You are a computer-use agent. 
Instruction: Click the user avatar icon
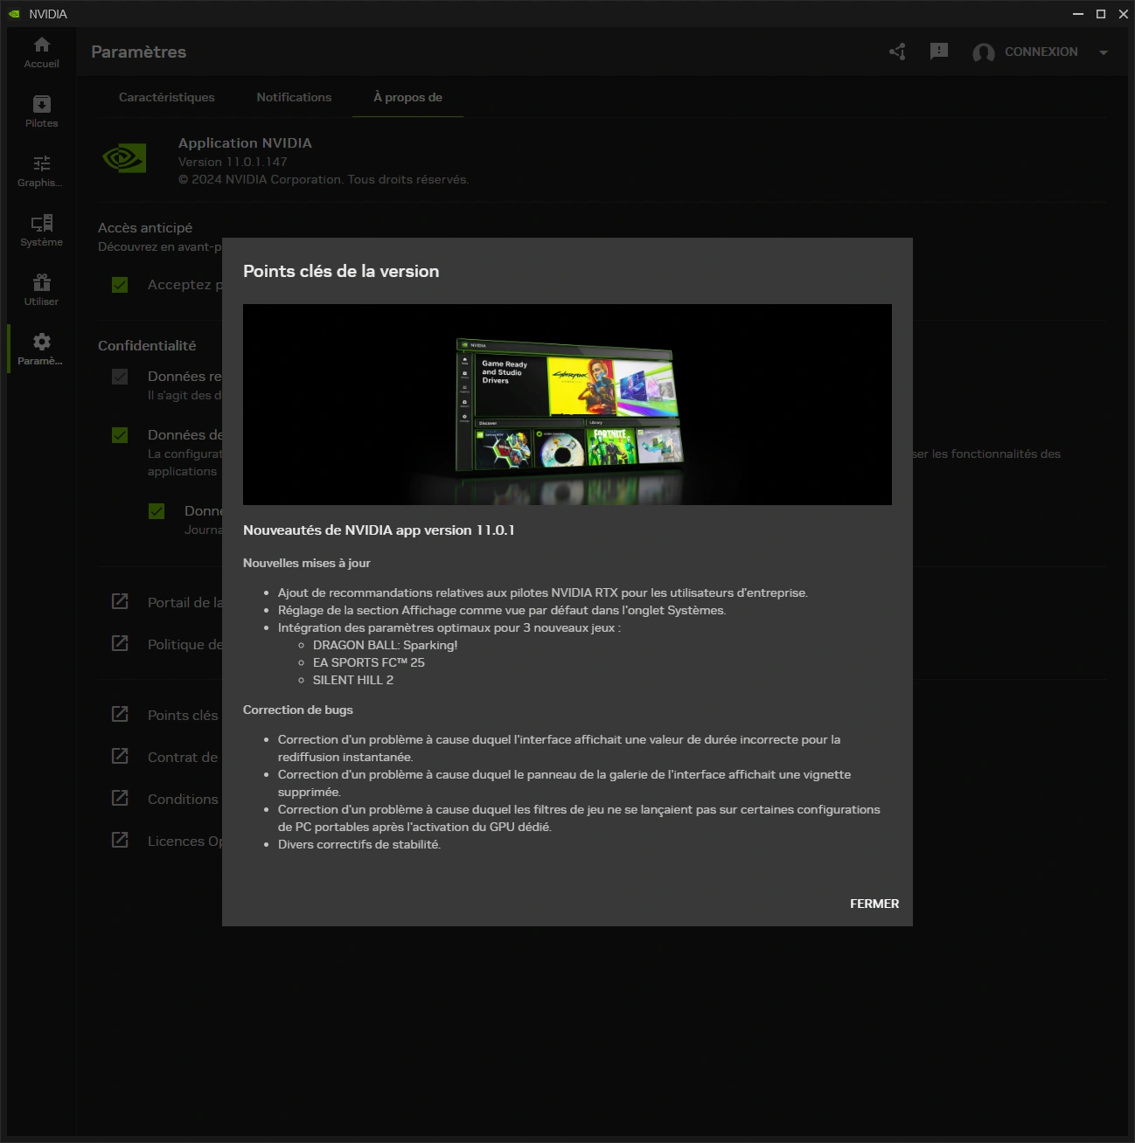[x=984, y=52]
